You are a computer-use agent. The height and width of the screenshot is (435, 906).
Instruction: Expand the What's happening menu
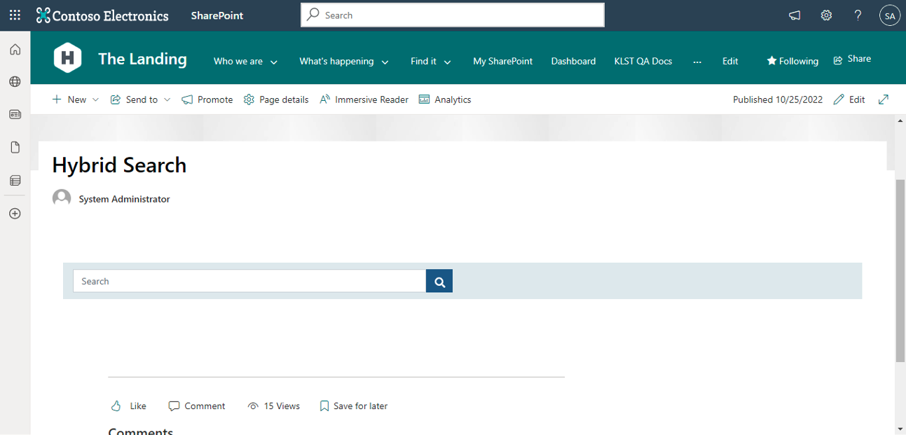(344, 62)
